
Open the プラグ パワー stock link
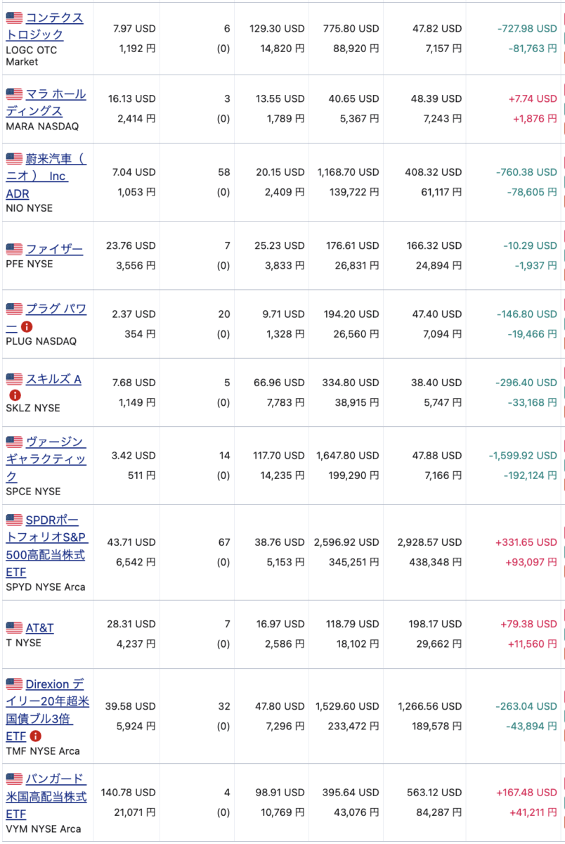click(x=56, y=309)
